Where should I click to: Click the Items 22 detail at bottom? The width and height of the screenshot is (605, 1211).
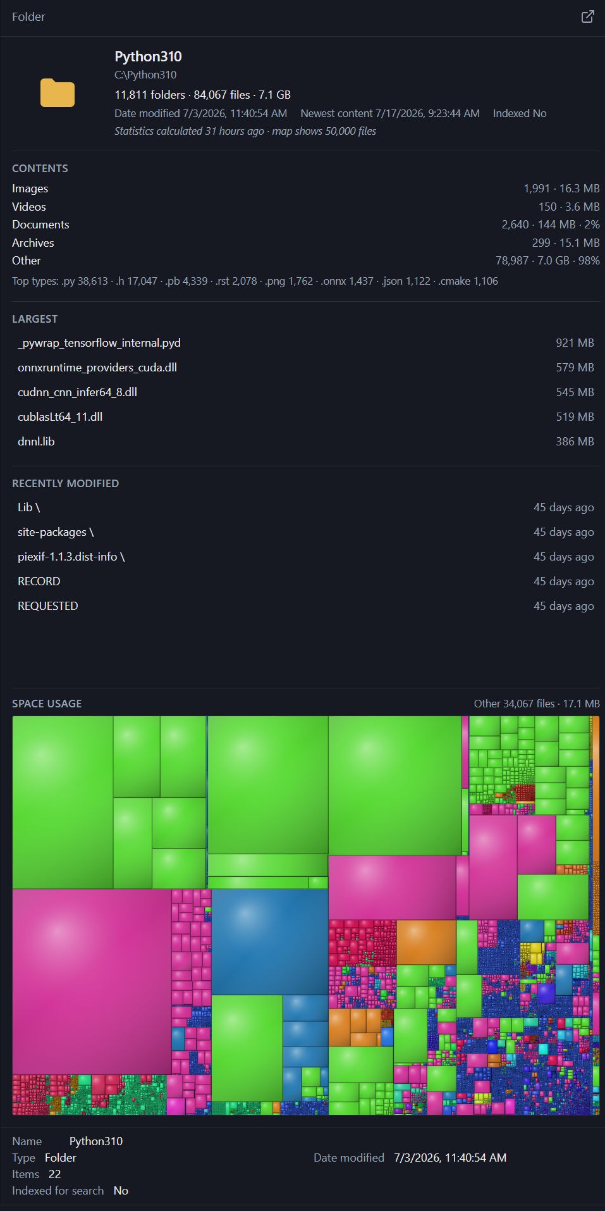coord(37,1174)
